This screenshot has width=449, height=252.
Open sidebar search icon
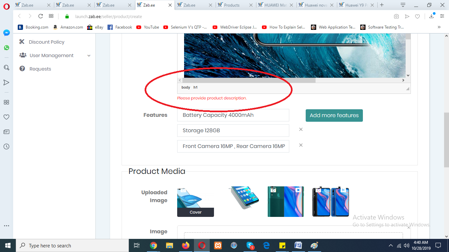click(6, 68)
